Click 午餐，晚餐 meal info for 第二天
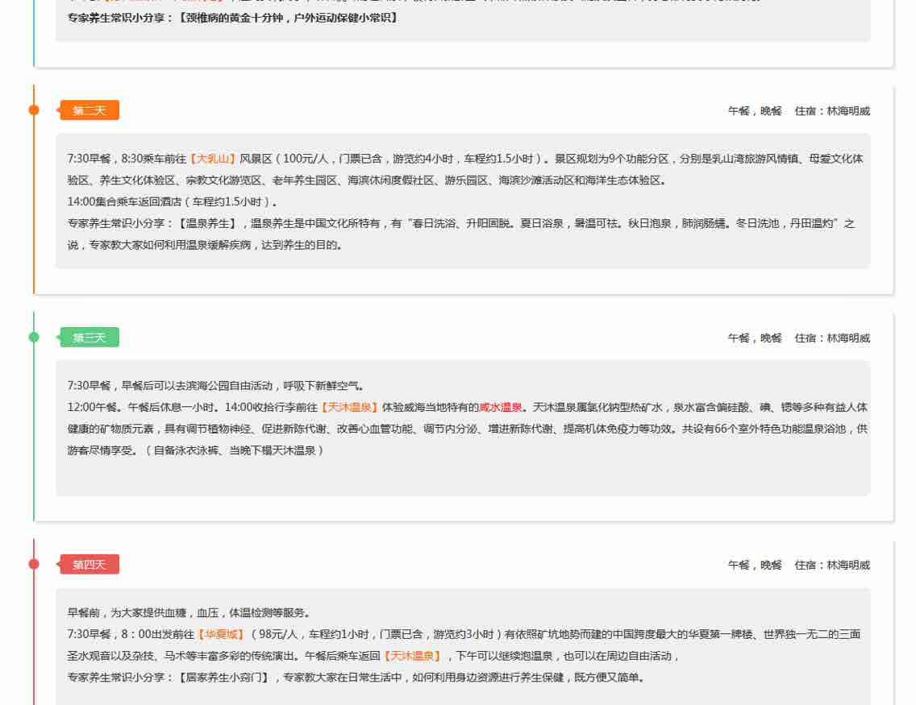The image size is (916, 705). click(755, 111)
